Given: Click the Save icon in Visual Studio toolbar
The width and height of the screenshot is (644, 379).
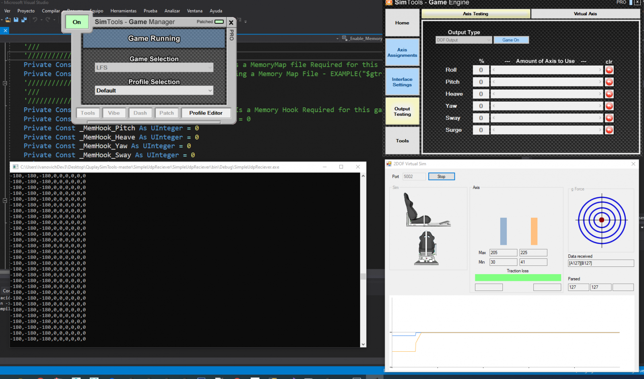Looking at the screenshot, I should pos(16,20).
